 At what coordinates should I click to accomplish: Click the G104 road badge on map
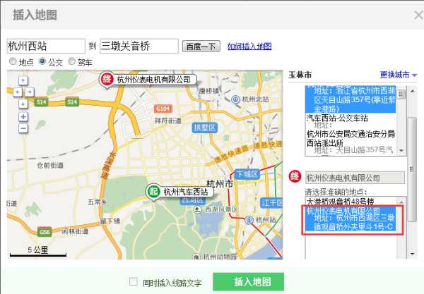(x=163, y=109)
